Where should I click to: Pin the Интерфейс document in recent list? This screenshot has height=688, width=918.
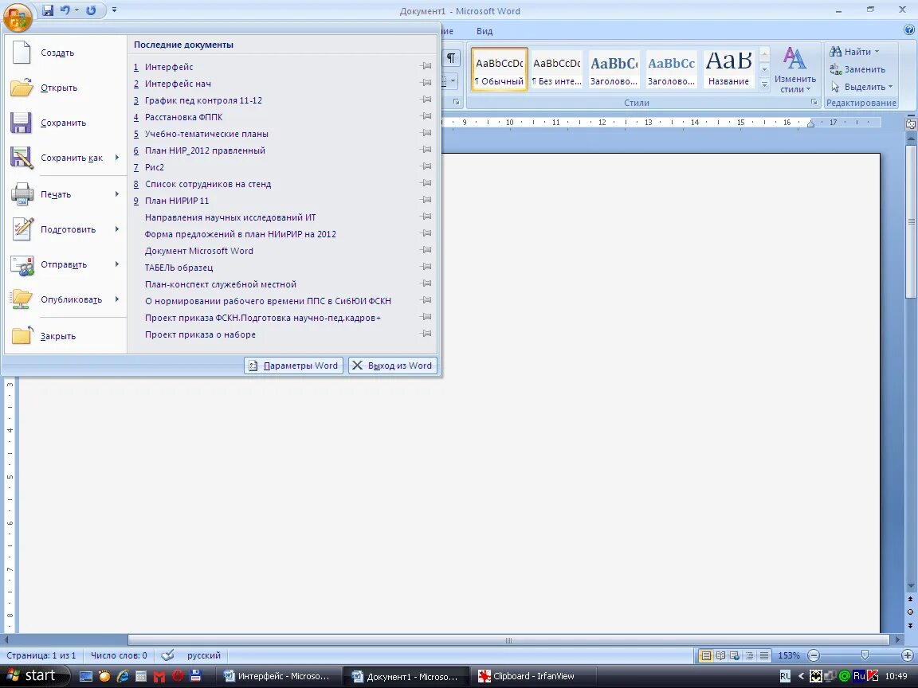pos(426,66)
